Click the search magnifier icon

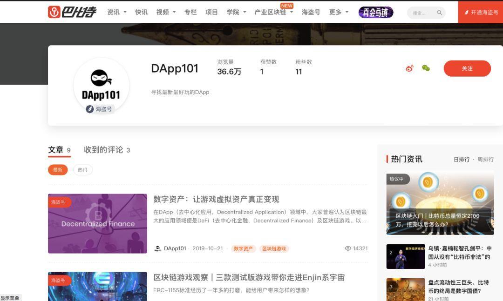[439, 13]
